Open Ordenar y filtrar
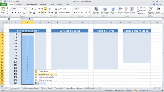 tap(151, 11)
